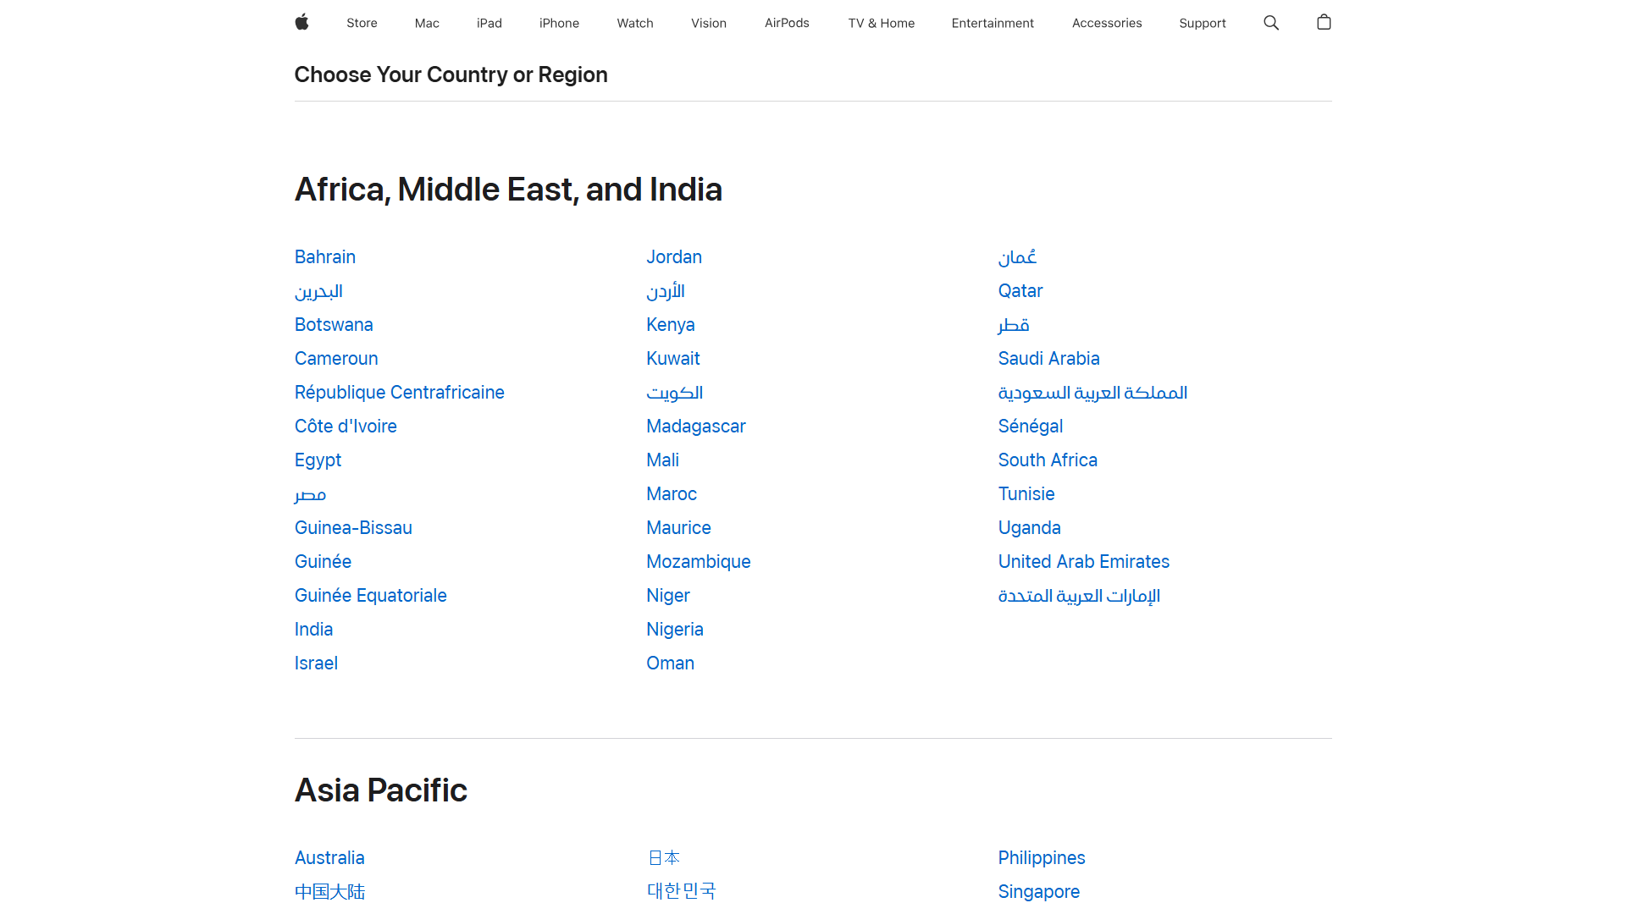
Task: Choose Philippines link
Action: [1042, 858]
